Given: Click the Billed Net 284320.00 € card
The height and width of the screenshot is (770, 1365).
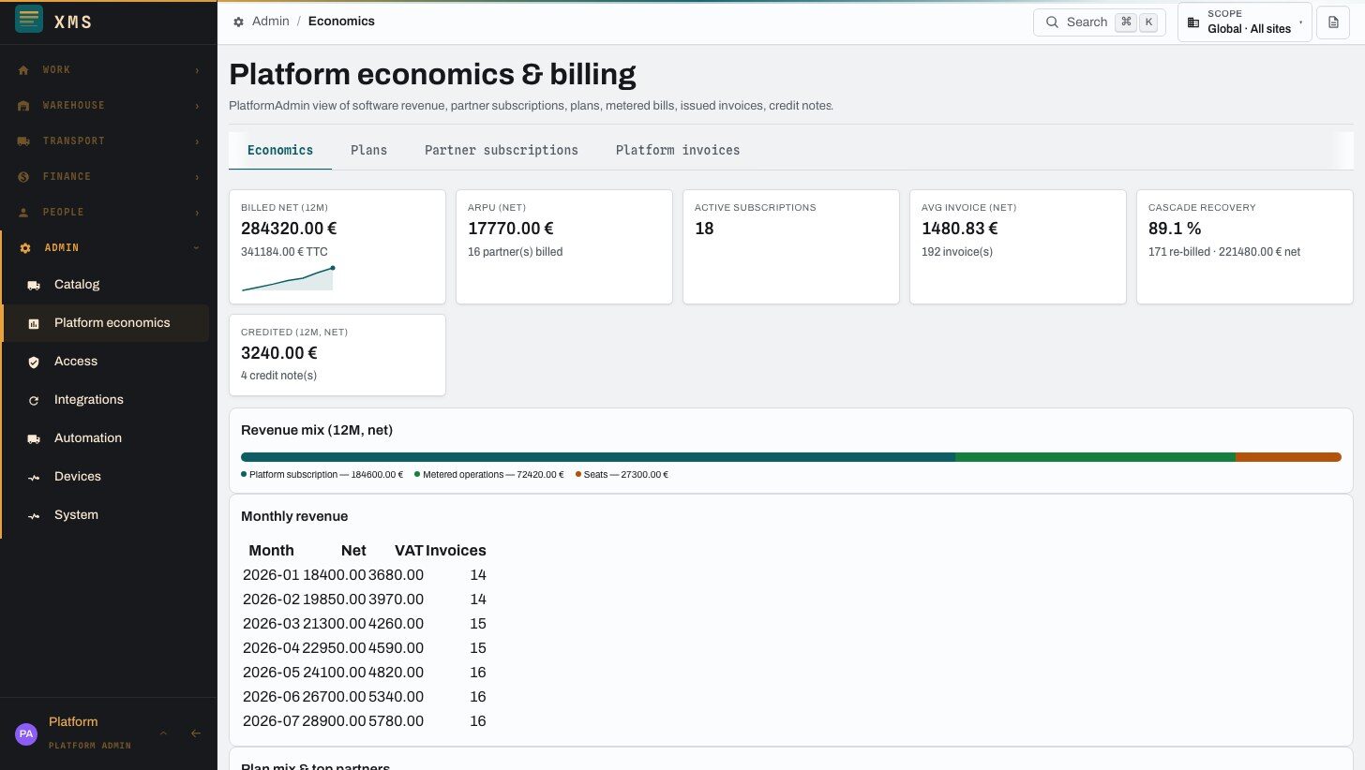Looking at the screenshot, I should [337, 247].
